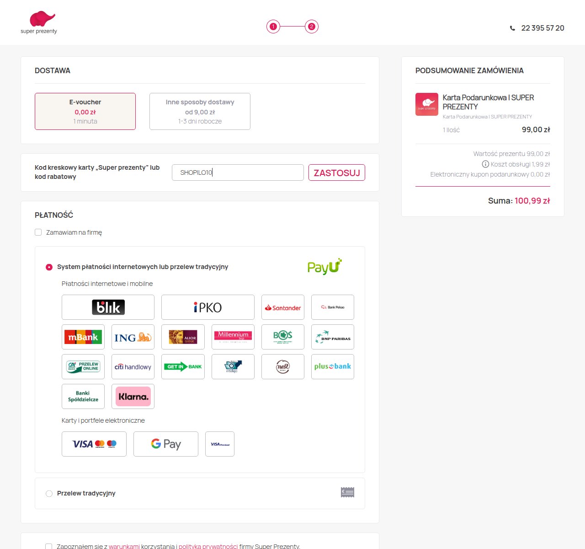Select System płatności internetowych radio button

coord(49,267)
